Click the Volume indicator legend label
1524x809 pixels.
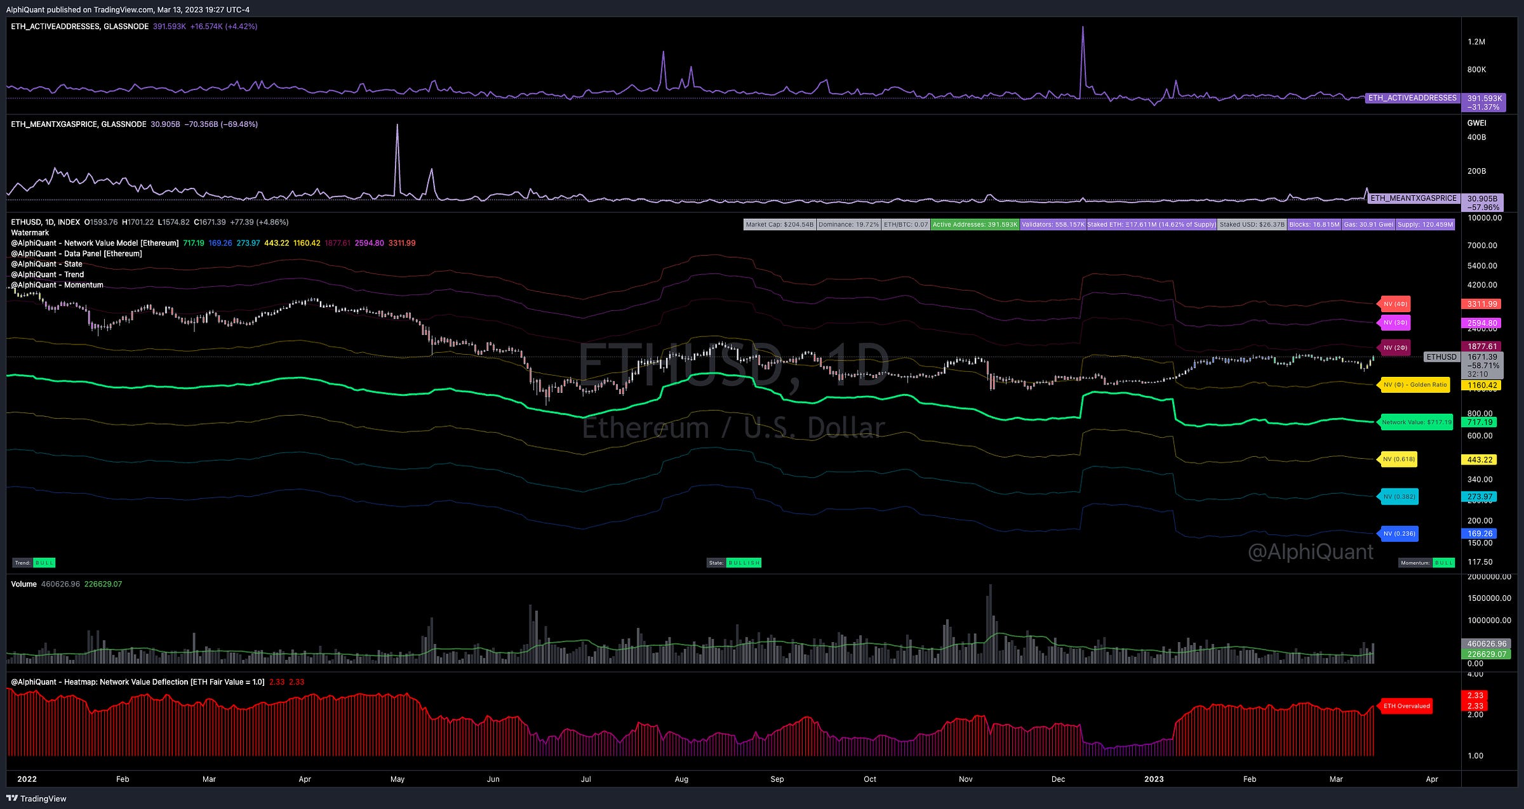(23, 584)
